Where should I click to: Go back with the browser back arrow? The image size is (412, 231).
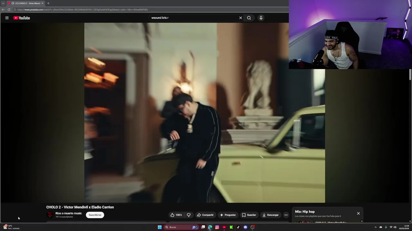tap(3, 10)
